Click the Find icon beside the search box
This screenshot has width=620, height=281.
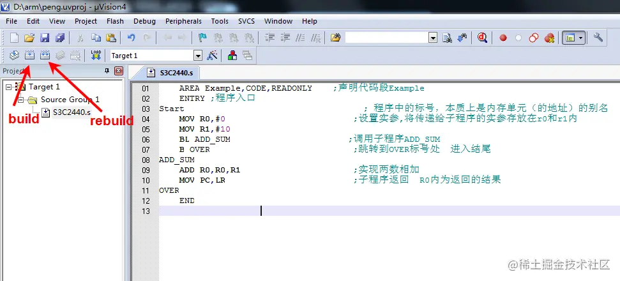coord(447,38)
